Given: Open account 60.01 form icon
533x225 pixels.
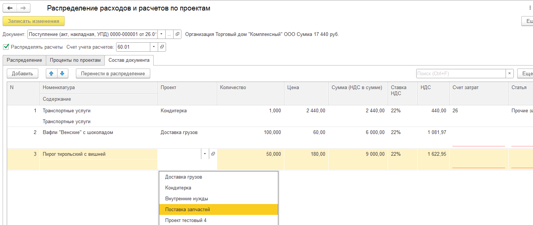Looking at the screenshot, I should click(x=162, y=47).
